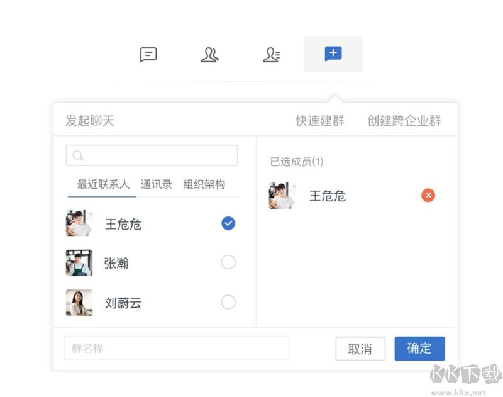The width and height of the screenshot is (503, 397).
Task: Click 刘蔚云's avatar in contact list
Action: coord(79,302)
